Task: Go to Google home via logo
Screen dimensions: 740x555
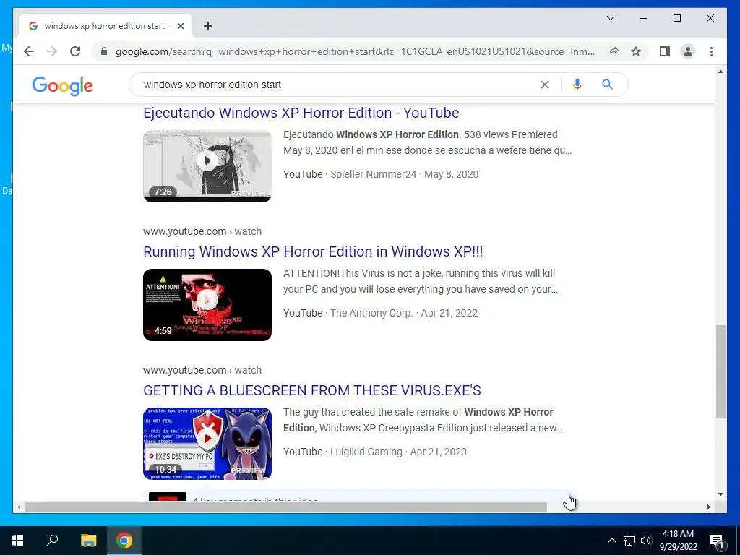Action: pos(62,86)
